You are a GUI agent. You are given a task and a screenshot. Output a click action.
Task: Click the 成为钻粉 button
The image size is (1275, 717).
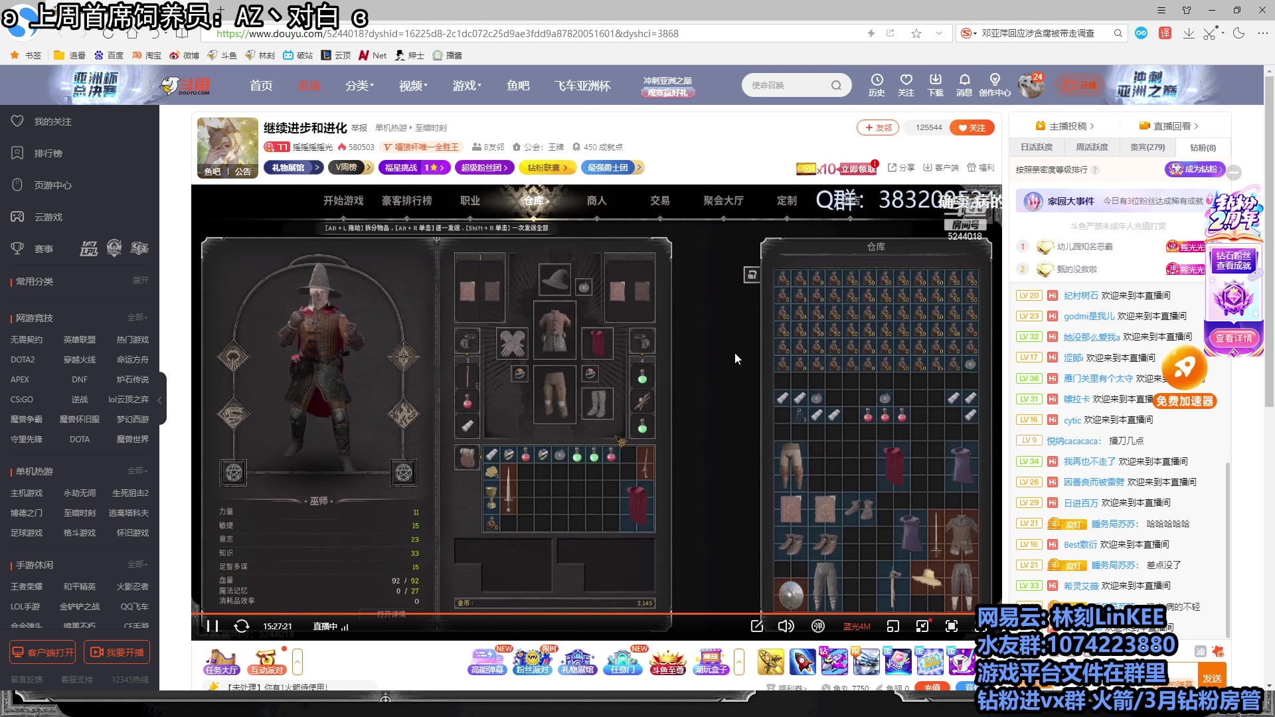(1195, 169)
